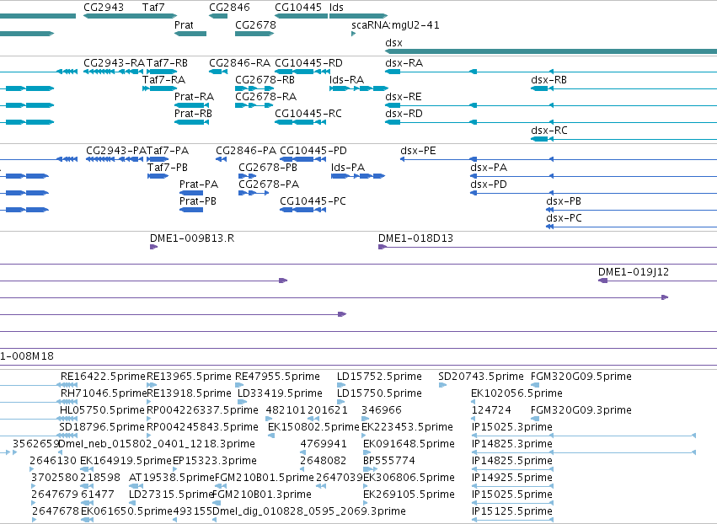This screenshot has height=524, width=717.
Task: Select the AT19538.5prime EST label
Action: [x=172, y=479]
